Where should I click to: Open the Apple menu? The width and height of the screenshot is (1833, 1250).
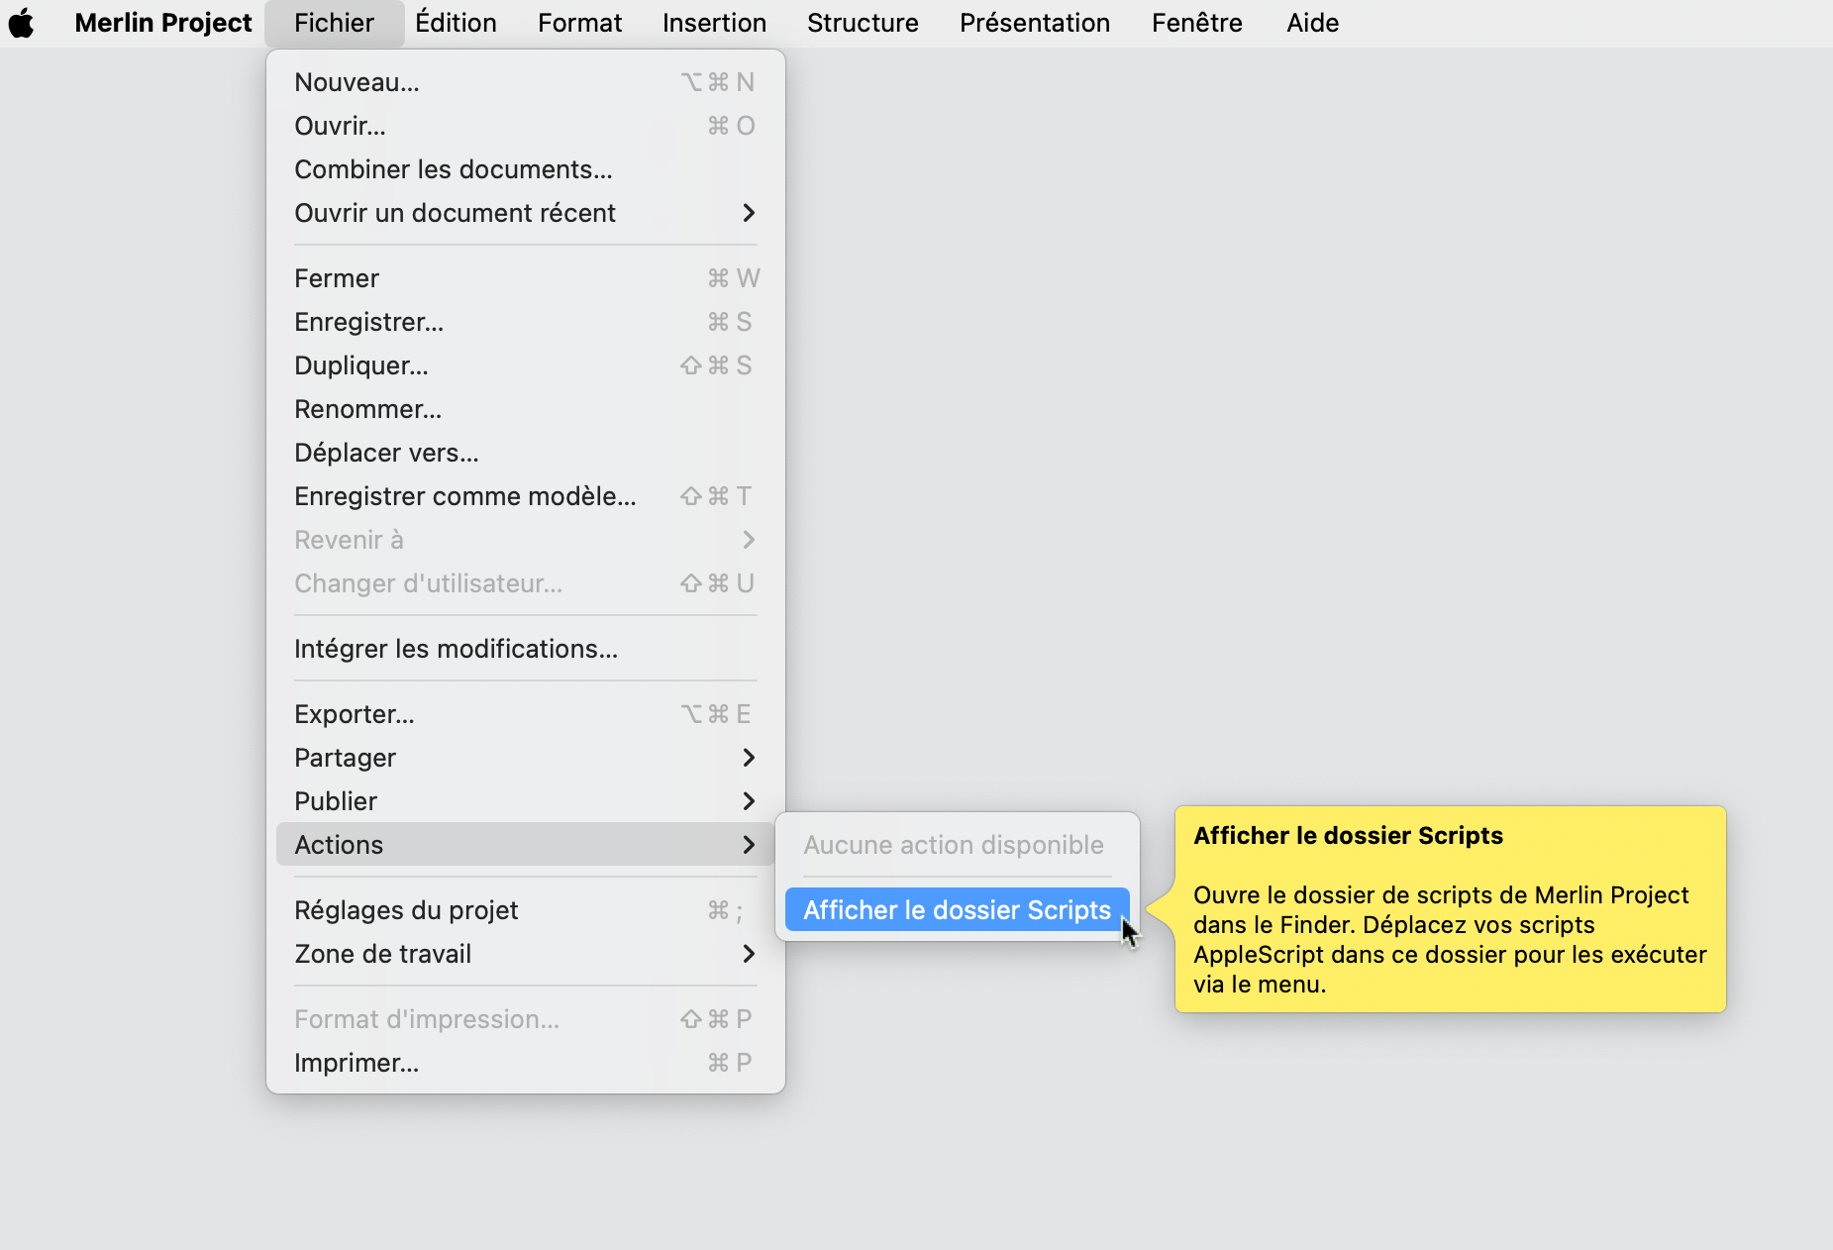22,23
